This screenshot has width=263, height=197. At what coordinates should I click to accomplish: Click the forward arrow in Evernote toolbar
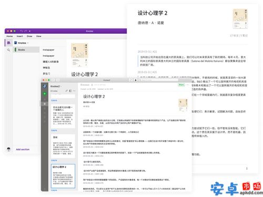(x=58, y=80)
